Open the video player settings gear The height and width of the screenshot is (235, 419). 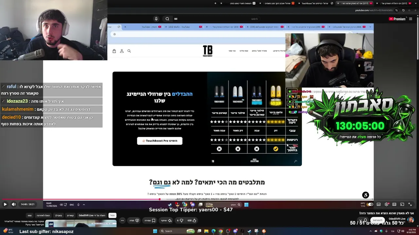(x=387, y=204)
